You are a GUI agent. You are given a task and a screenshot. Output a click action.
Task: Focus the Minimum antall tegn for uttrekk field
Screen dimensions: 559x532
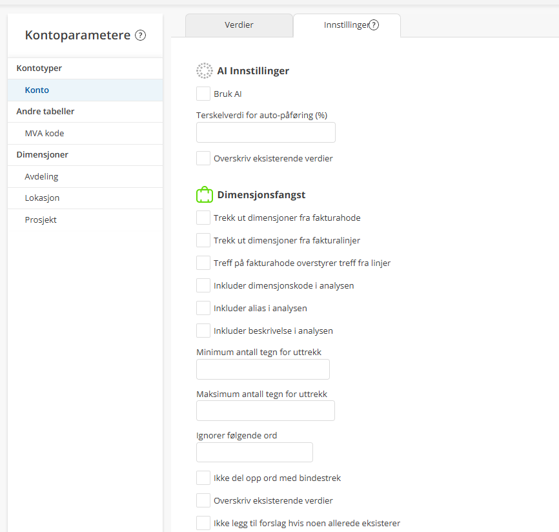tap(263, 369)
